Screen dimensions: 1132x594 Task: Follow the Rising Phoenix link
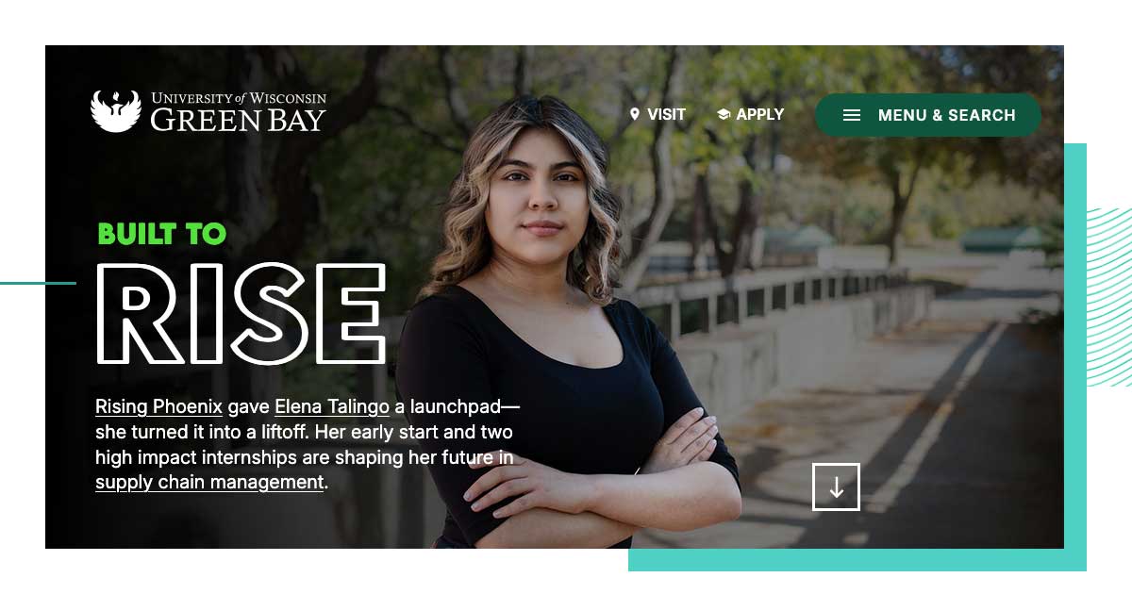pyautogui.click(x=158, y=407)
